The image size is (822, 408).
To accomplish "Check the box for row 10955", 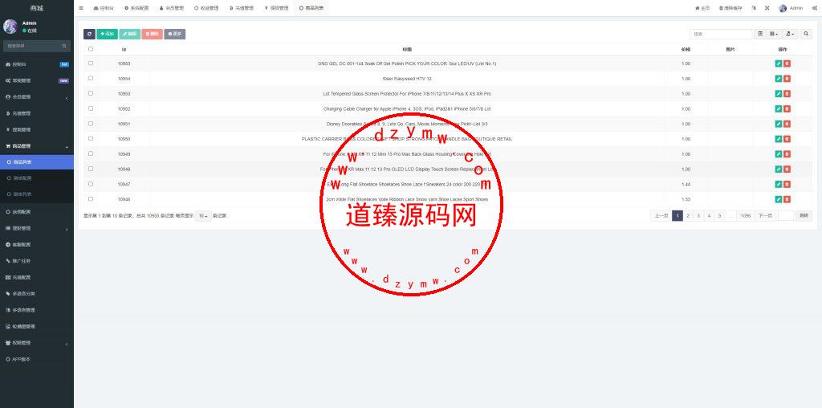I will (x=91, y=63).
